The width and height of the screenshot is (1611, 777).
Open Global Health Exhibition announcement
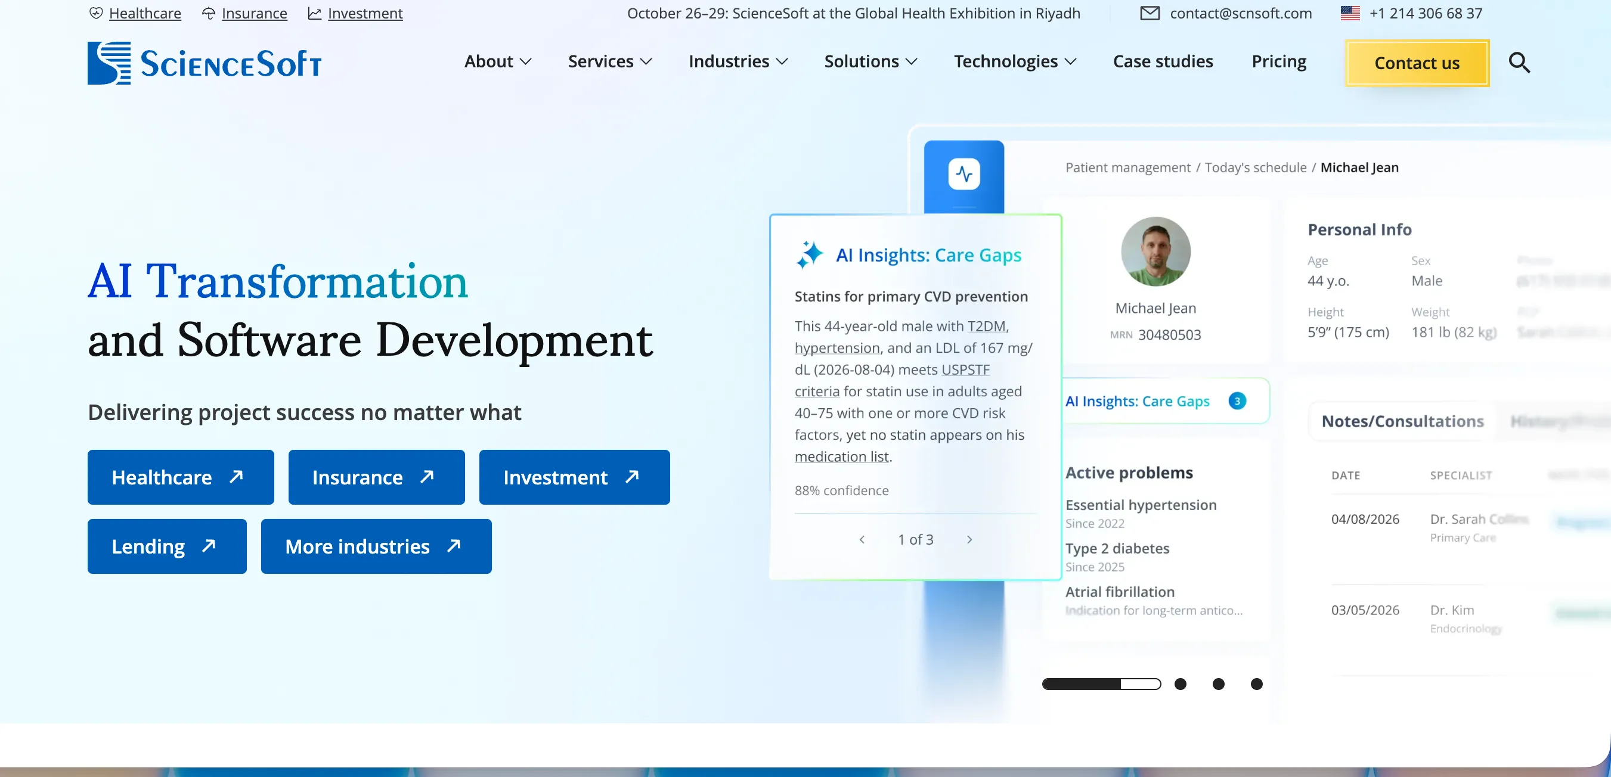pos(854,13)
